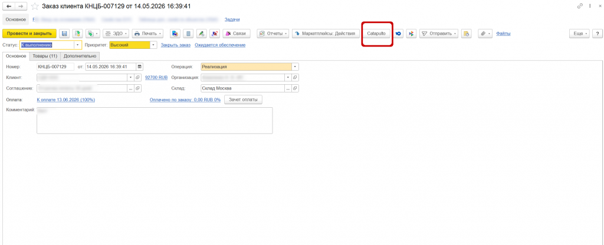
Task: Click the Catapulto button
Action: click(376, 34)
